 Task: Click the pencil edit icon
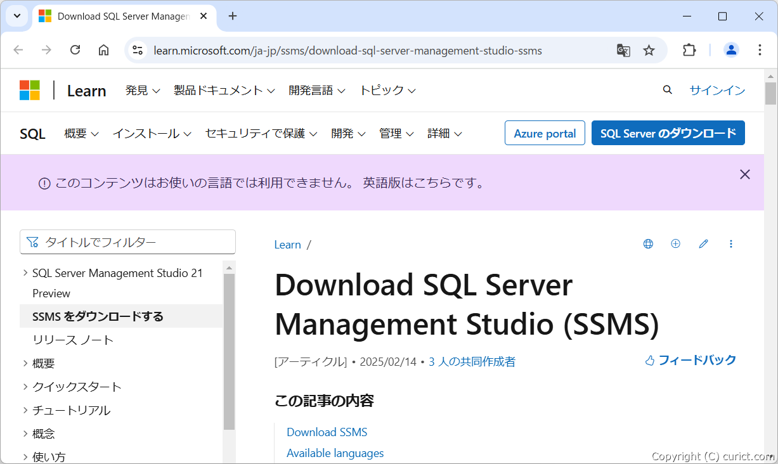[703, 243]
